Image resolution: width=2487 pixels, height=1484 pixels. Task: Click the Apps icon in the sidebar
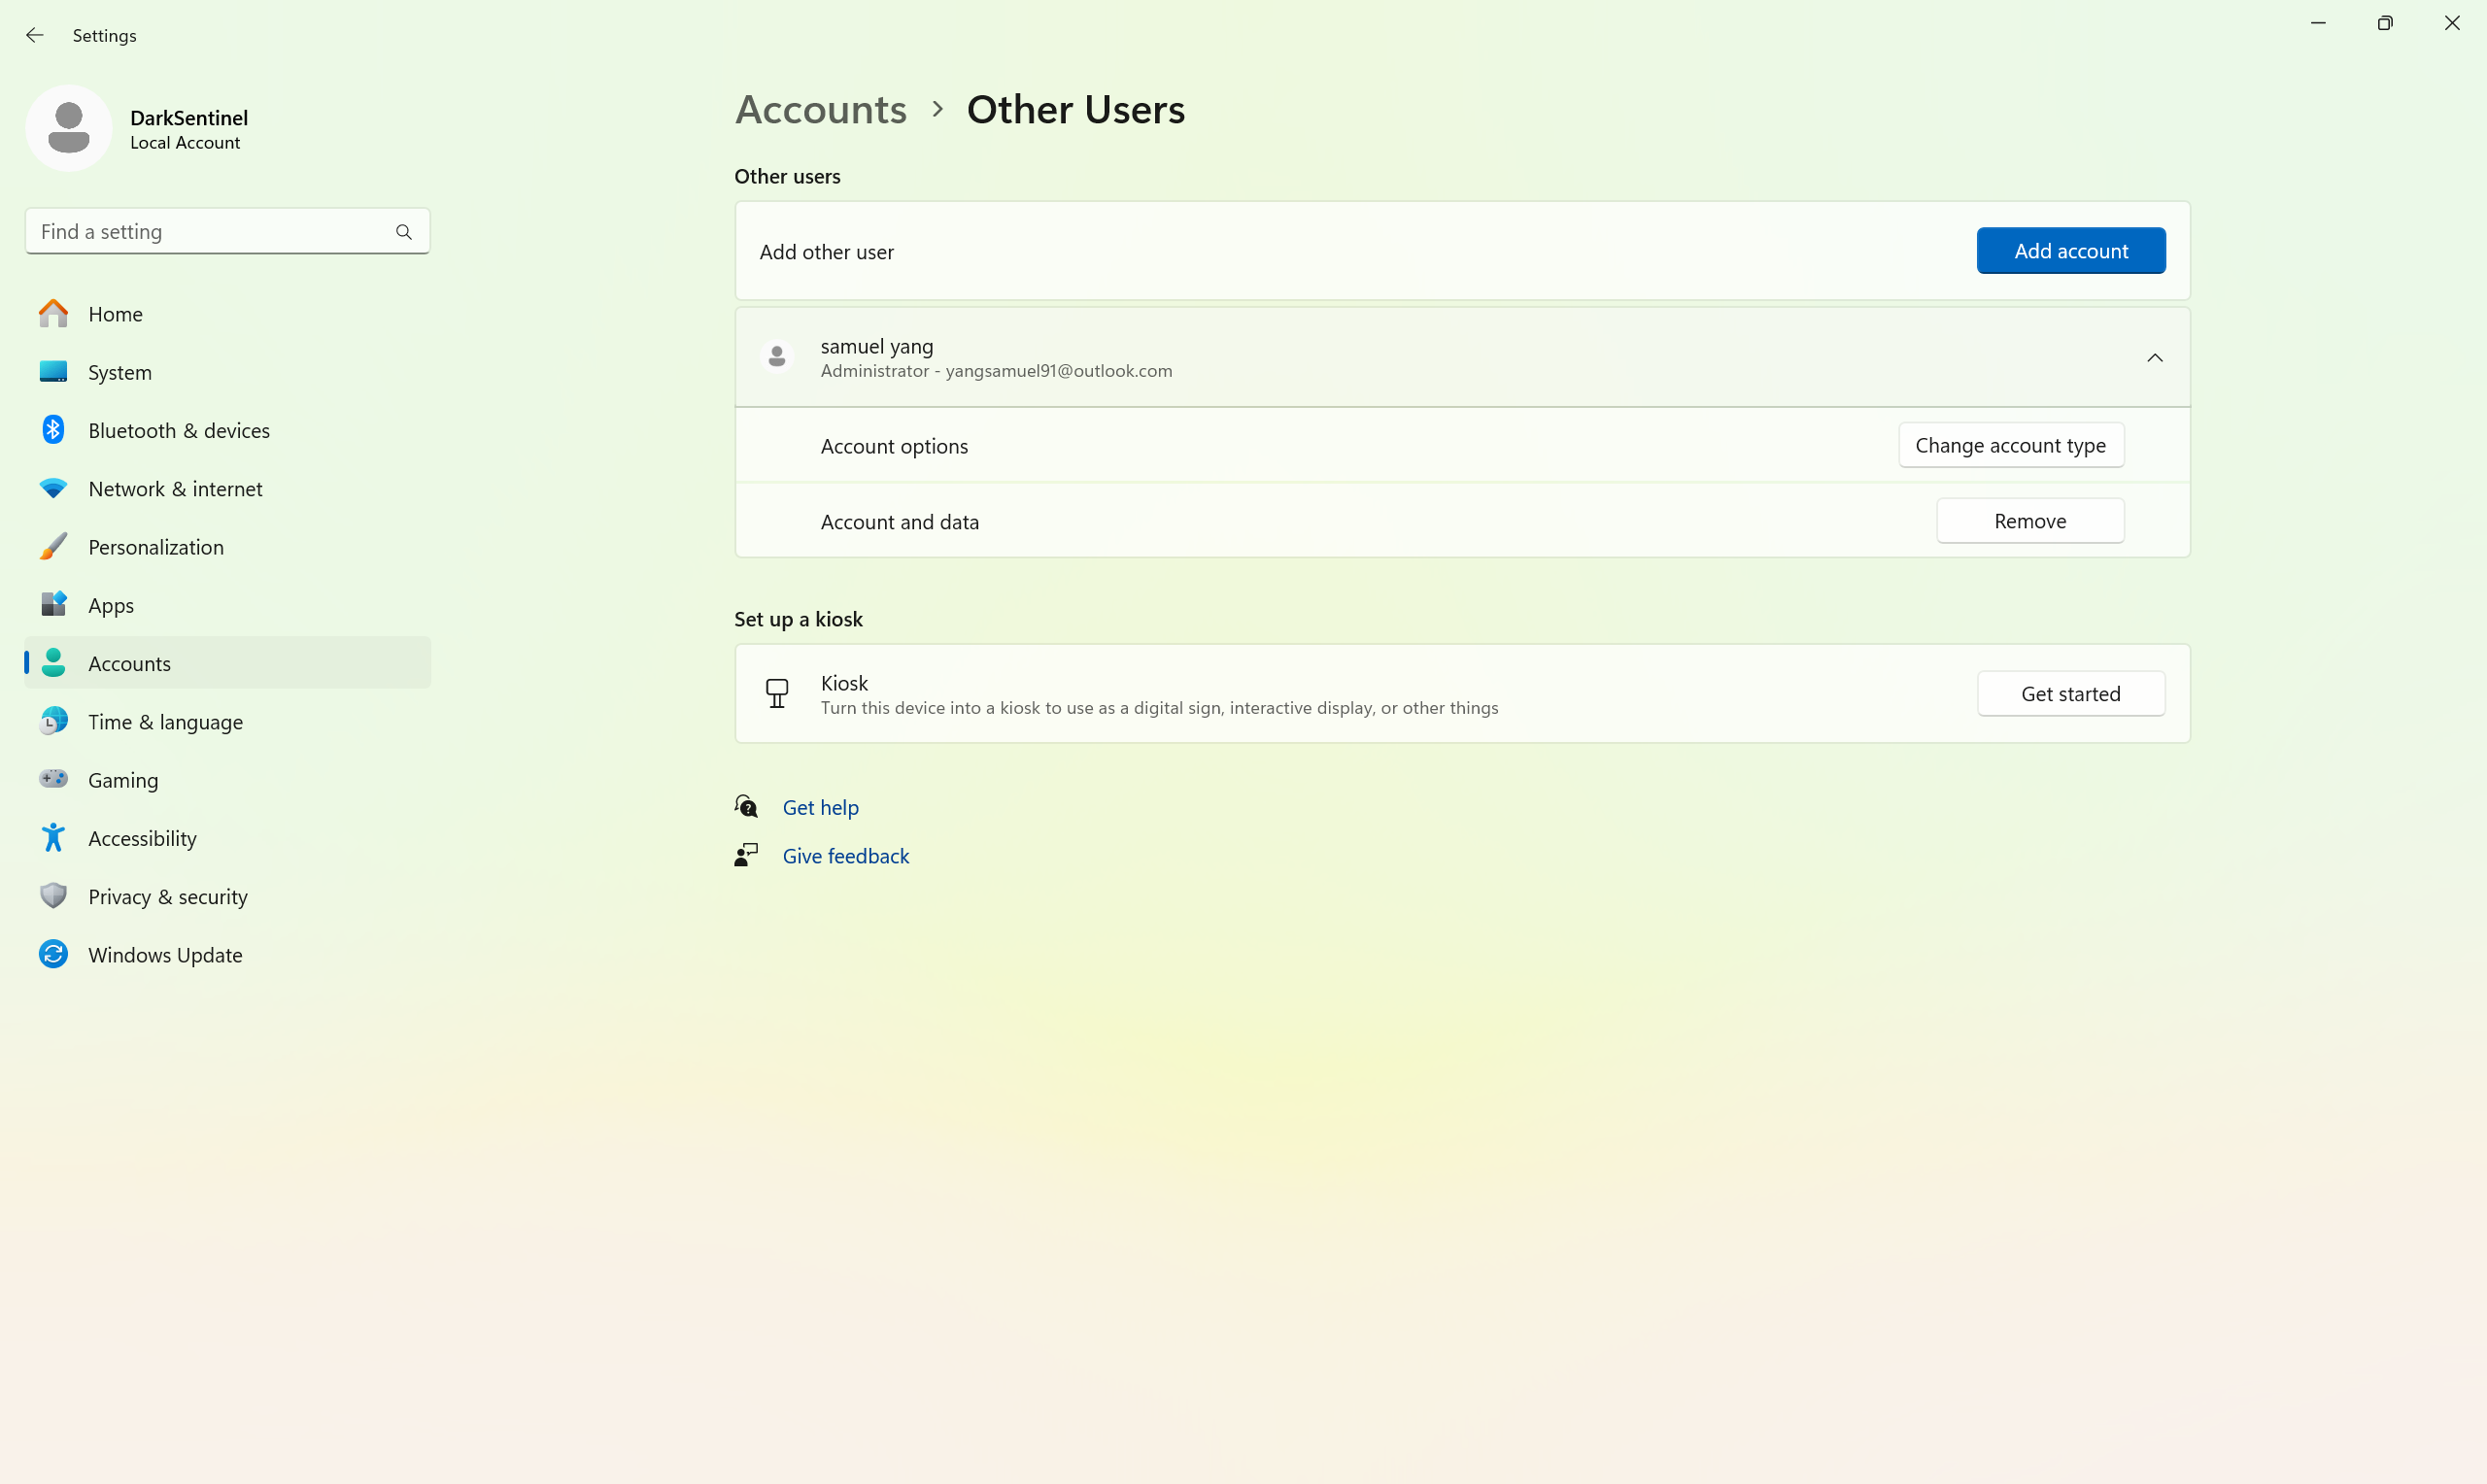[53, 604]
